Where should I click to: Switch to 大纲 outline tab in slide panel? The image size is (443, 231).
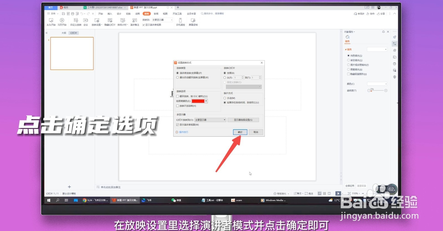(x=64, y=33)
